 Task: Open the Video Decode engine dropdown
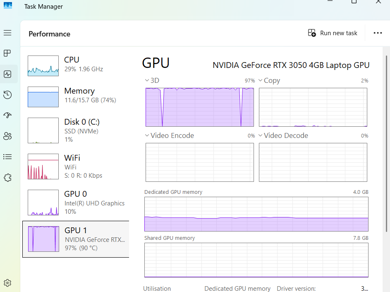(x=261, y=135)
